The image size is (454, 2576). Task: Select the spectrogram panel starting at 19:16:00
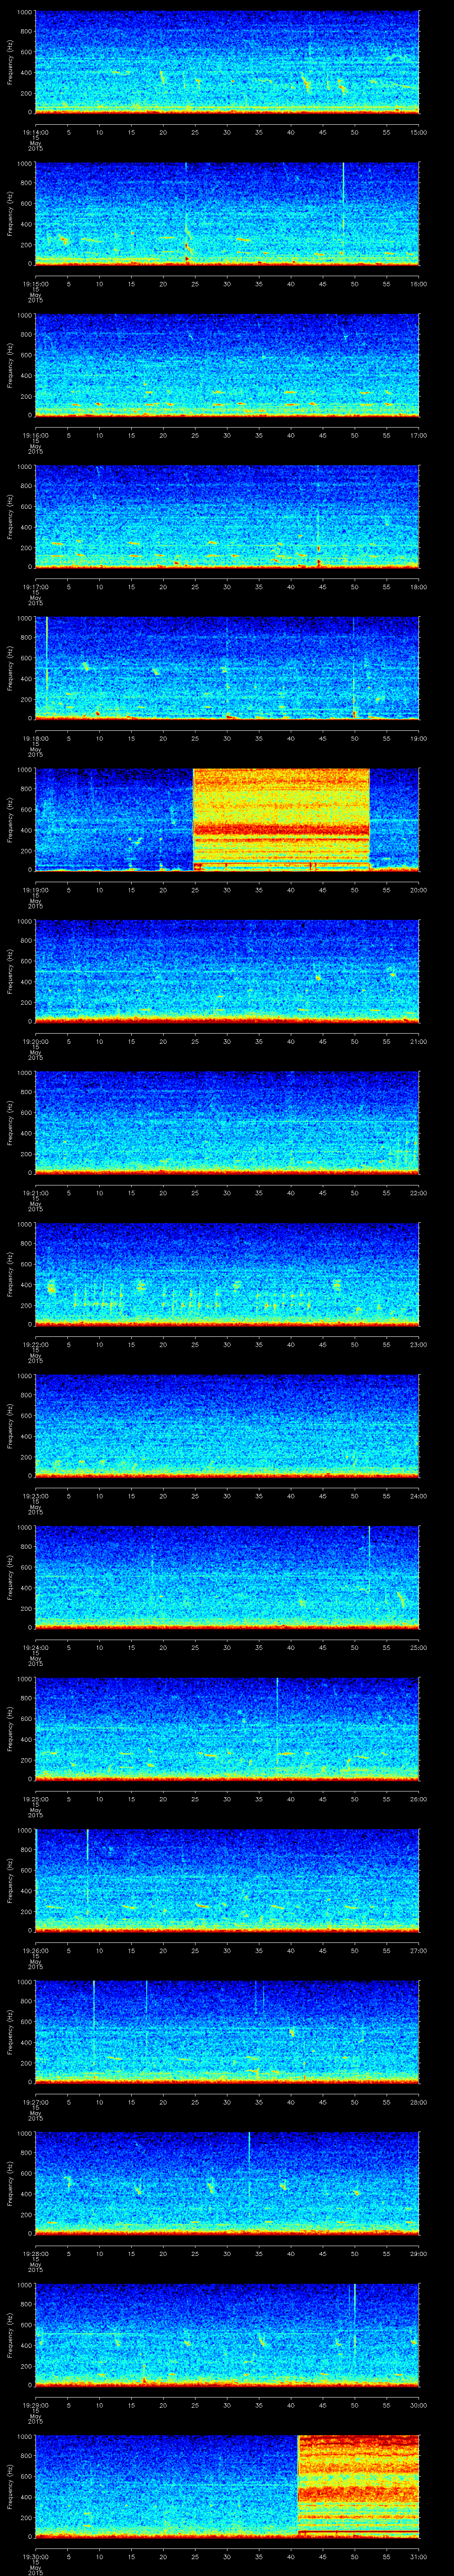(227, 365)
